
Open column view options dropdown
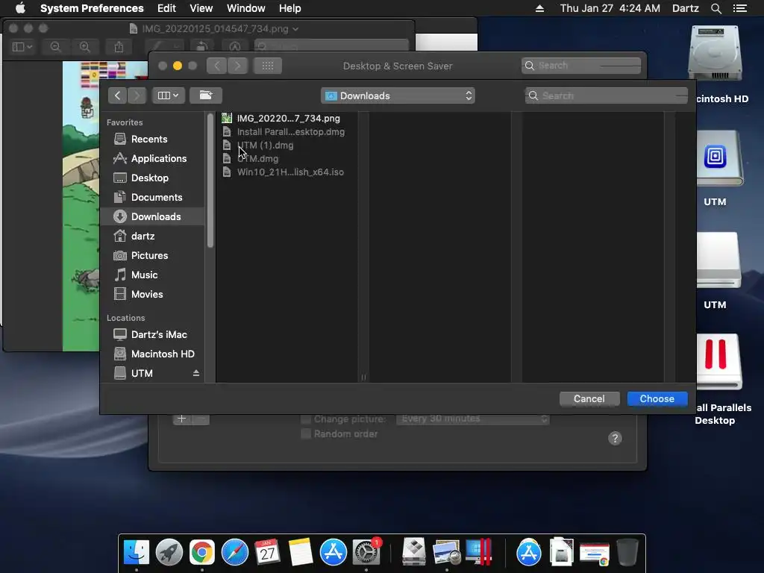168,95
